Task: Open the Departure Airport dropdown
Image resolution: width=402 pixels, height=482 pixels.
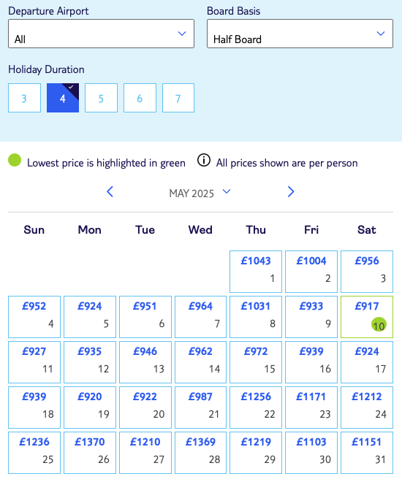Action: 101,34
